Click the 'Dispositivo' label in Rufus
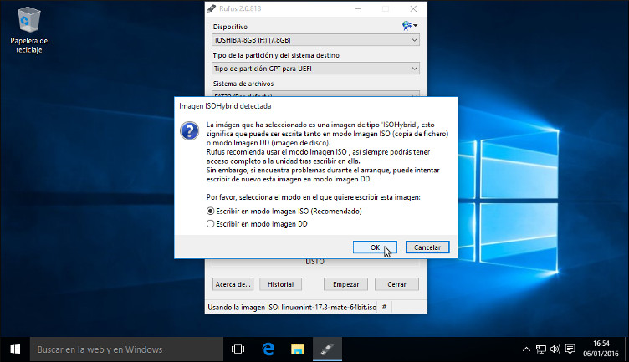The width and height of the screenshot is (629, 362). click(230, 27)
